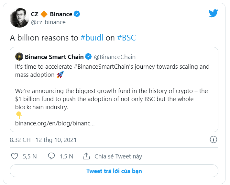
Task: Click the Twitter bird logo
Action: click(214, 13)
